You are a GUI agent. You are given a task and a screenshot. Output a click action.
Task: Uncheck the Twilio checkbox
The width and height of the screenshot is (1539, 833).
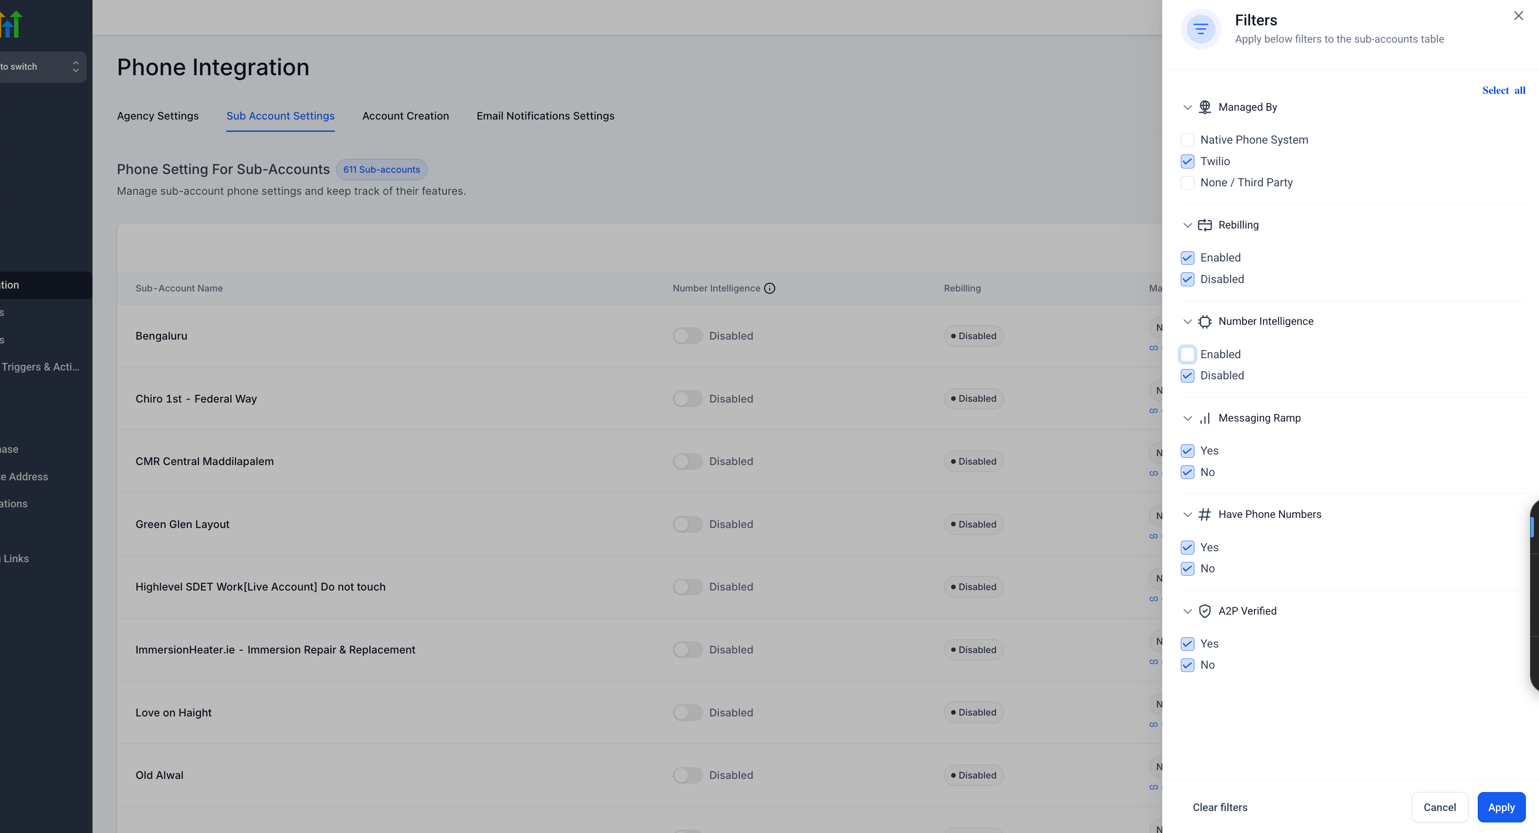click(x=1187, y=161)
